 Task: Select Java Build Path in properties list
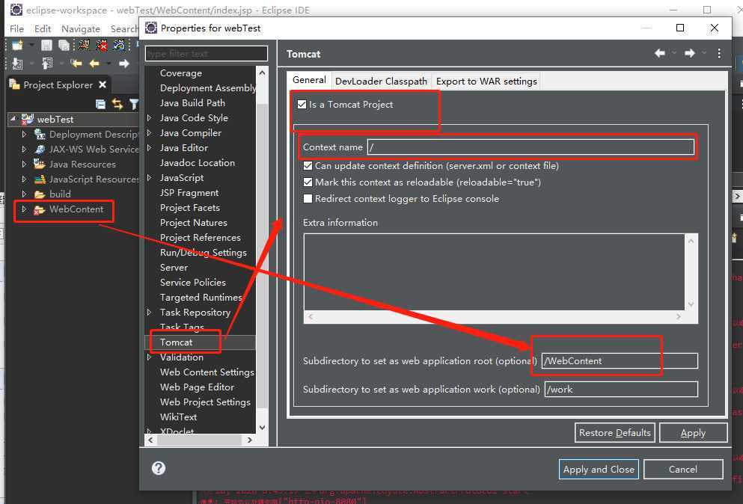tap(192, 102)
